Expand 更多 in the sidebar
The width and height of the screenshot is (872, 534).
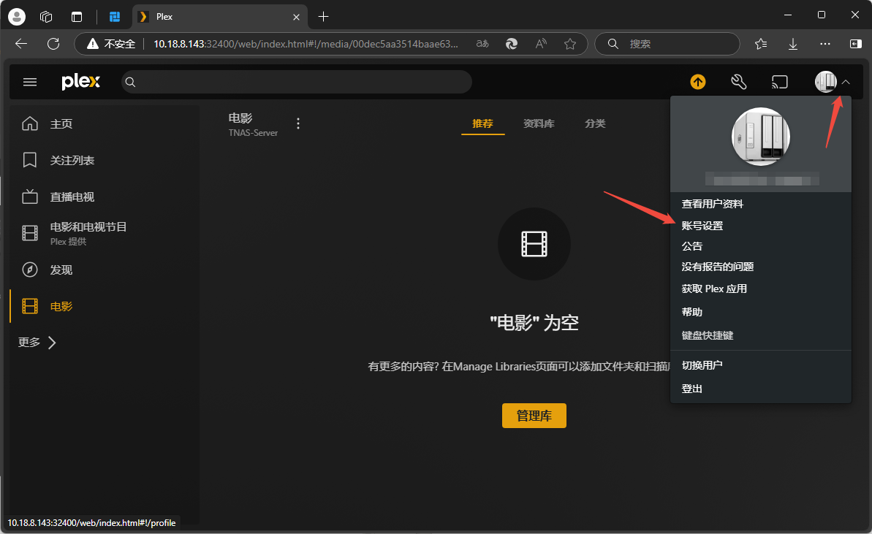point(37,343)
